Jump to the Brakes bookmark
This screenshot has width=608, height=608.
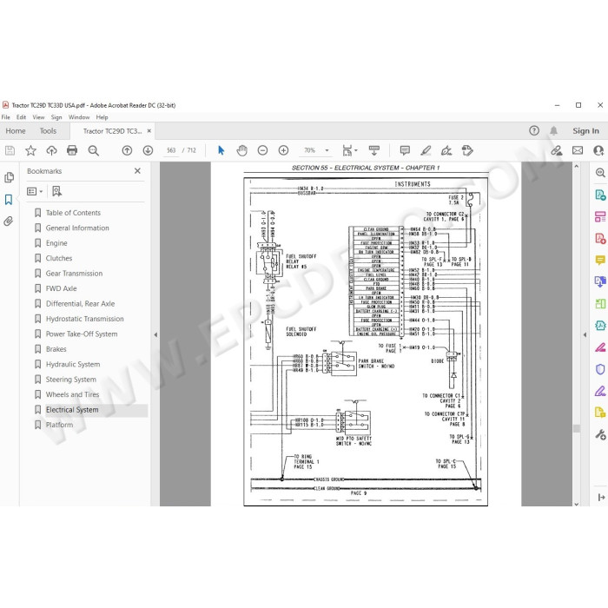click(56, 349)
